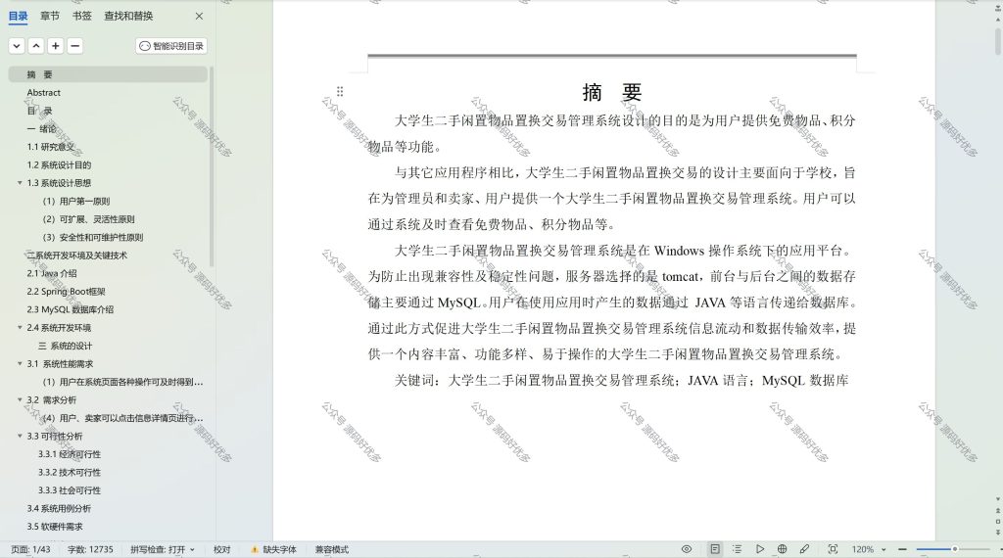
Task: Click the drag handle beside 摘要 heading
Action: click(340, 91)
